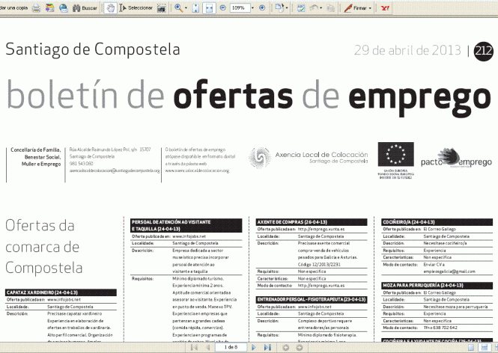Viewport: 498px width, 353px height.
Task: Click the page number field '1 de 8'
Action: tap(231, 347)
